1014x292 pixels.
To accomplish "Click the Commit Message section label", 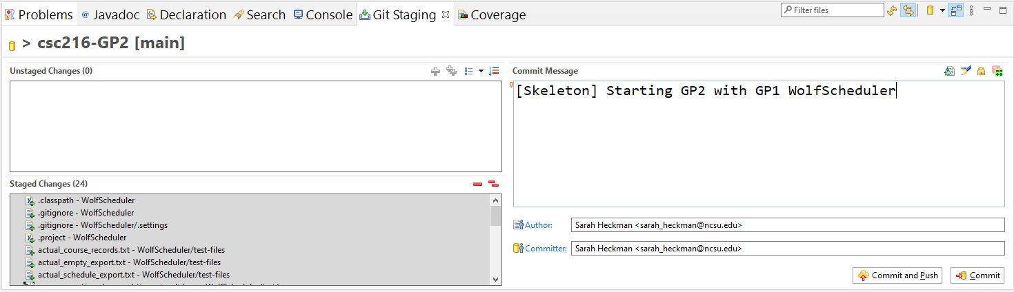I will coord(545,71).
